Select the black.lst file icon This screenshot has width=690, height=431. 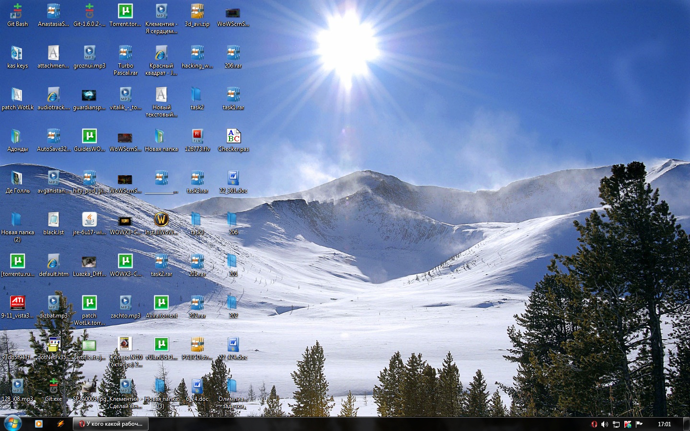(53, 221)
